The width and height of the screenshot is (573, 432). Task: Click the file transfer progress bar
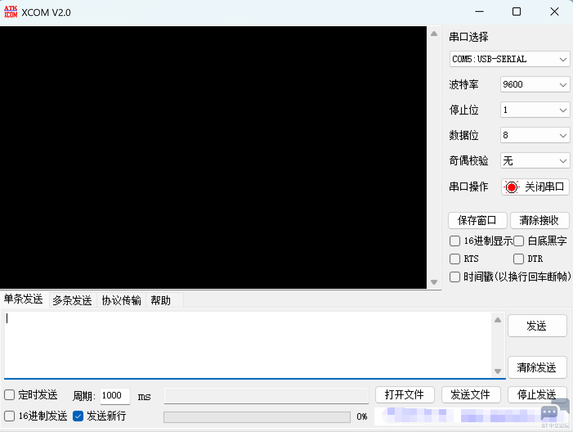pos(257,417)
